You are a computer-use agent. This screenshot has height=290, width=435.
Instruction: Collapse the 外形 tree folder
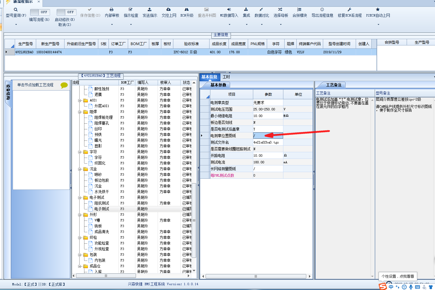click(x=80, y=215)
